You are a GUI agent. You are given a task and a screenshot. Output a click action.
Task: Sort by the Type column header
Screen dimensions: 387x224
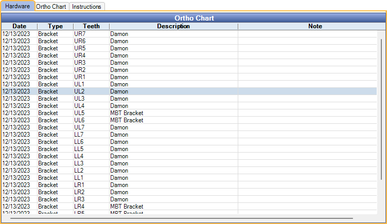click(x=55, y=26)
